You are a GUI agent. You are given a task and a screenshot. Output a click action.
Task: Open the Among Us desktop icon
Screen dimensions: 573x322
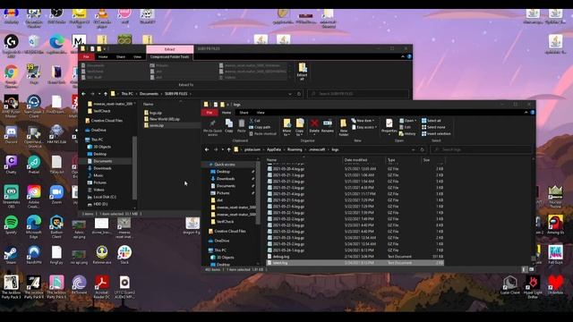[555, 225]
